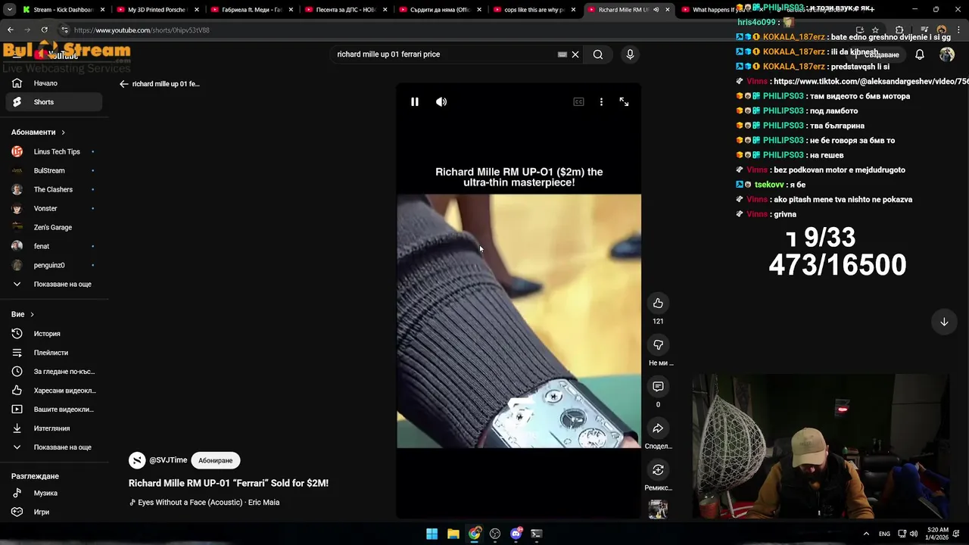Open Плейлисти (Playlists)

coord(53,353)
